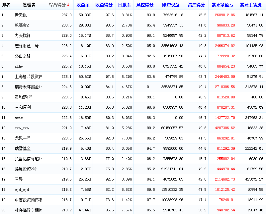Screen dimensions: 266x214
Task: Click 综合得分 value 237.0
Action: pos(66,15)
